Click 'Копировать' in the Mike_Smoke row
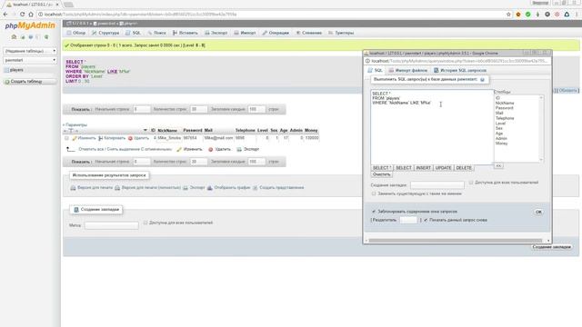Screen dimensions: 582x327 point(112,138)
